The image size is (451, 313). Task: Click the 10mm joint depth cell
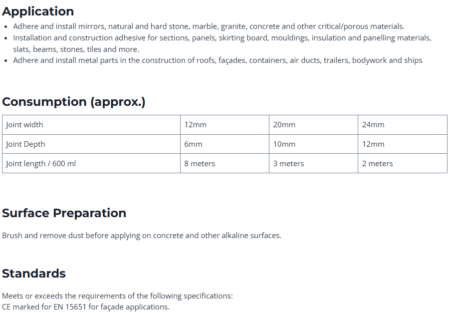284,144
